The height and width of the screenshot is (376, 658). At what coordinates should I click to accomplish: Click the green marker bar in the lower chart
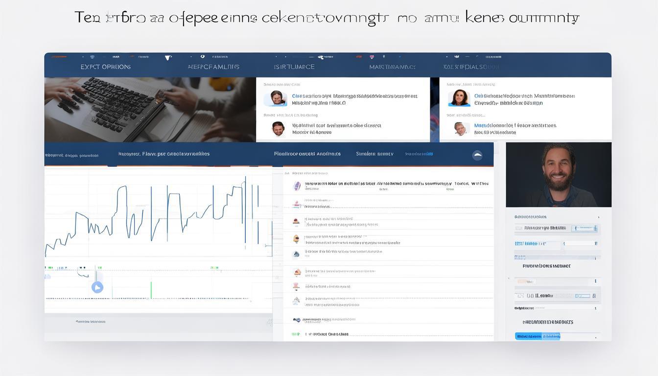pyautogui.click(x=151, y=289)
